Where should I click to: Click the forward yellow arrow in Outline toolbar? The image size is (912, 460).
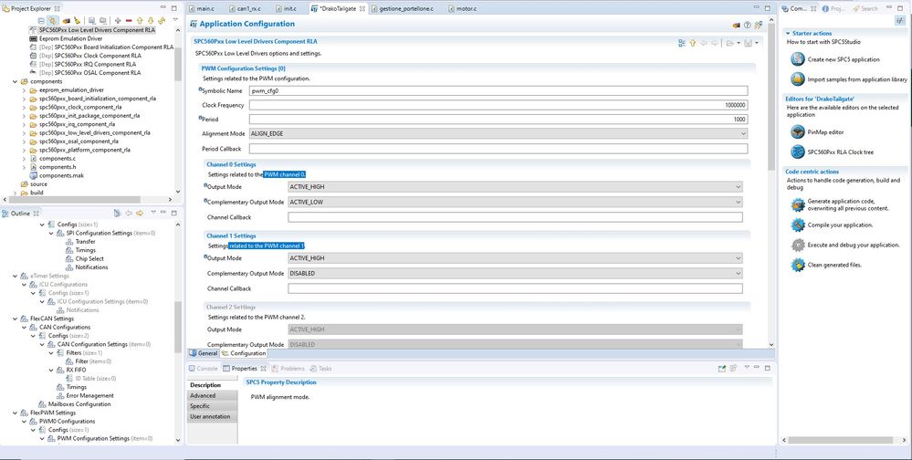coord(140,214)
